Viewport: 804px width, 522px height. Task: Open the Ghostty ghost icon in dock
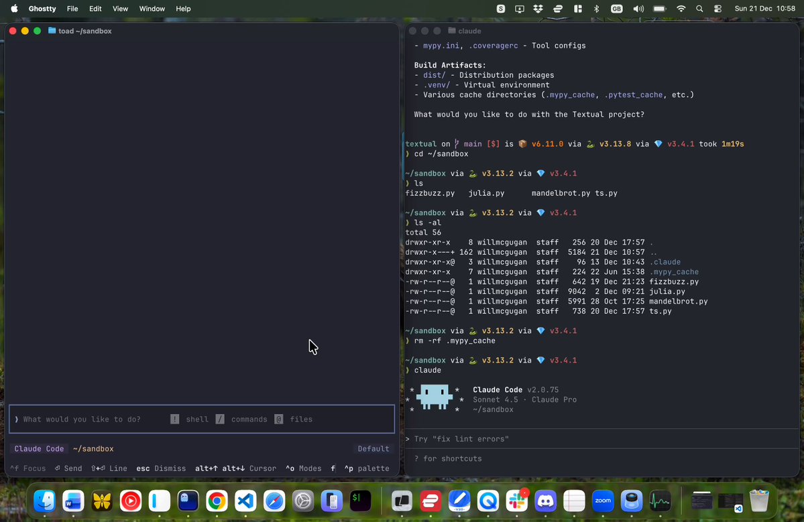tap(188, 501)
